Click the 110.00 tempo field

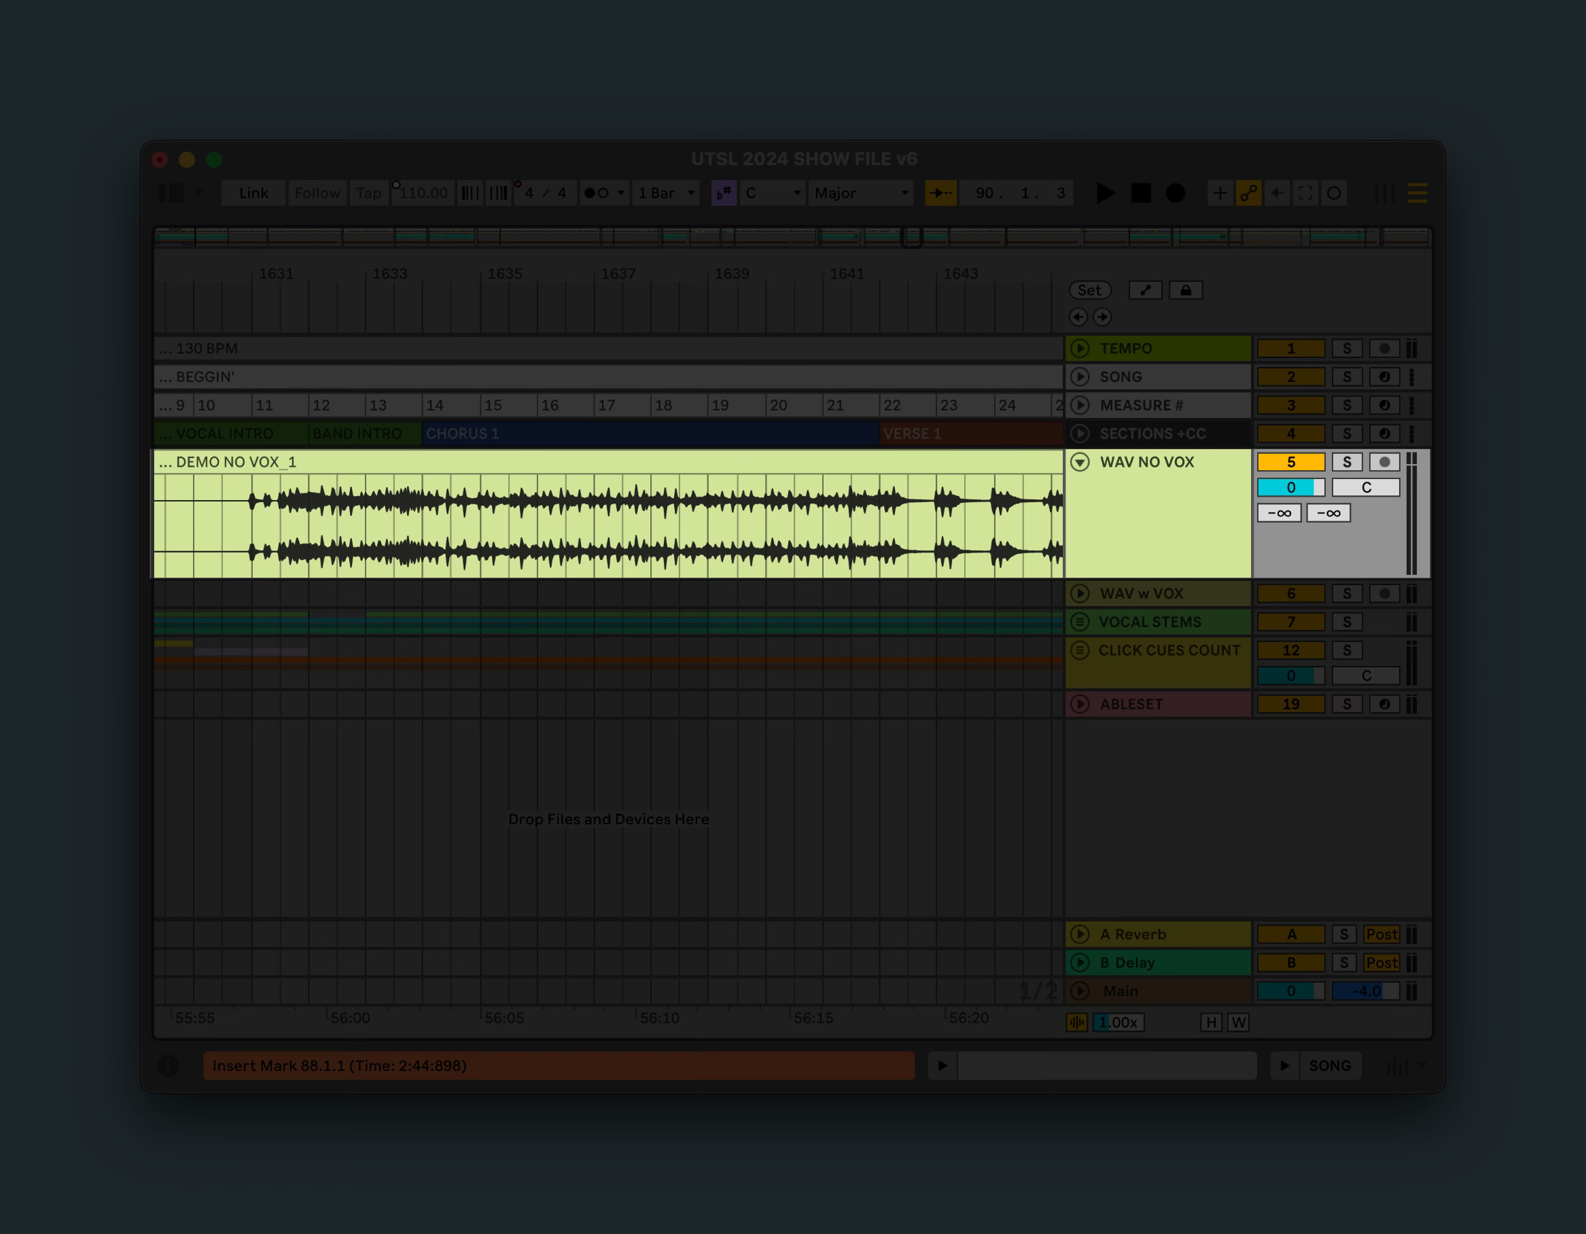click(423, 193)
